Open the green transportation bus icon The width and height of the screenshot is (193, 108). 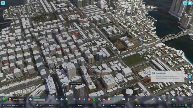pyautogui.click(x=114, y=99)
